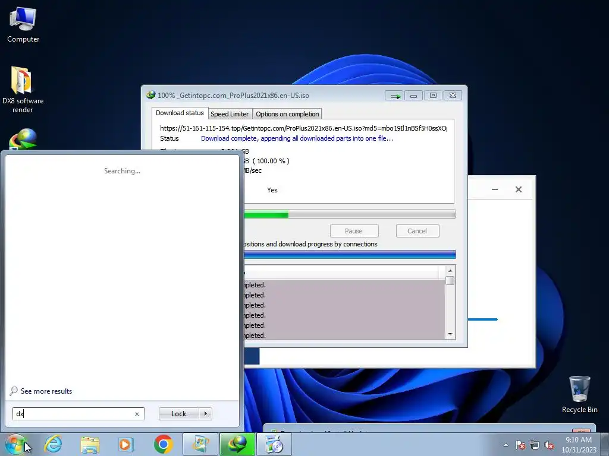This screenshot has height=456, width=609.
Task: Click the Windows Start orb
Action: click(x=15, y=444)
